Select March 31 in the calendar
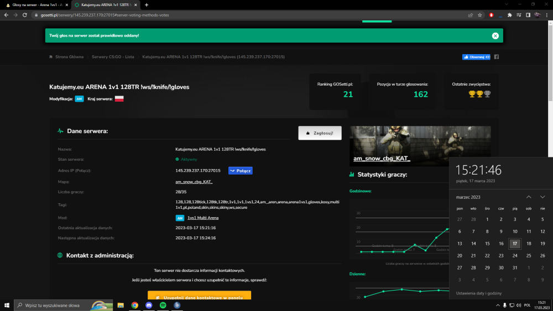 (515, 268)
